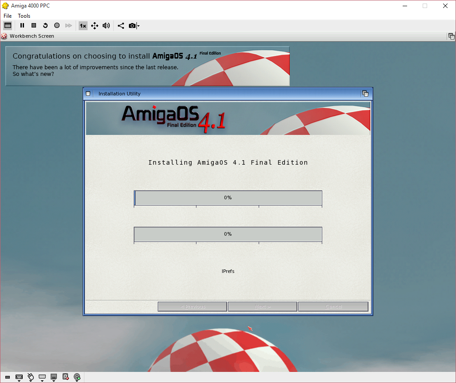
Task: Click 'Installing AmigaOS 4.1 Final Edition' heading
Action: pos(228,162)
